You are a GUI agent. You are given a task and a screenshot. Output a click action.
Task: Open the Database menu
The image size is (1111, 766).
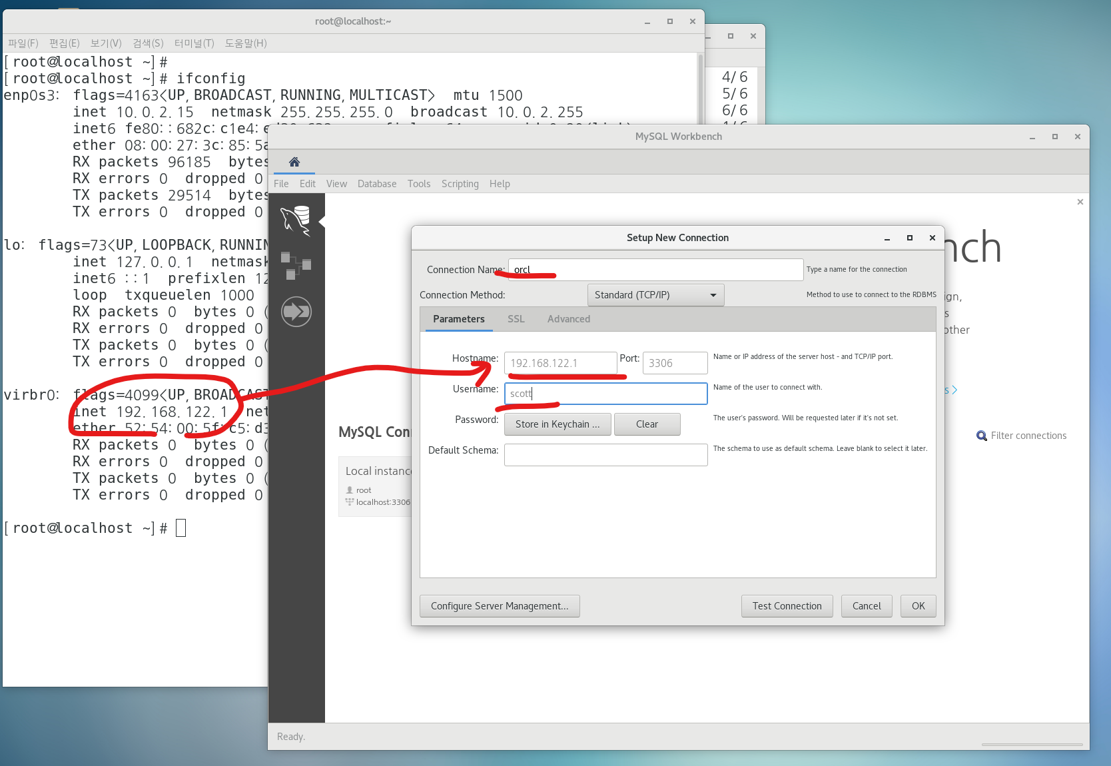pos(377,184)
